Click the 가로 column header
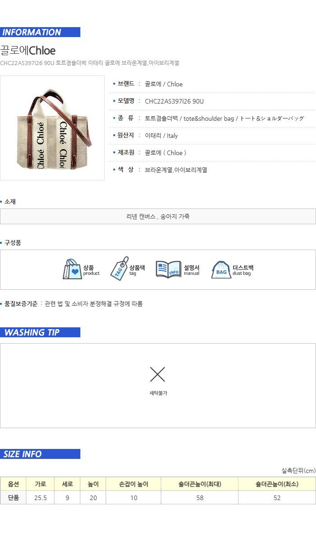316x543 pixels. pos(40,484)
